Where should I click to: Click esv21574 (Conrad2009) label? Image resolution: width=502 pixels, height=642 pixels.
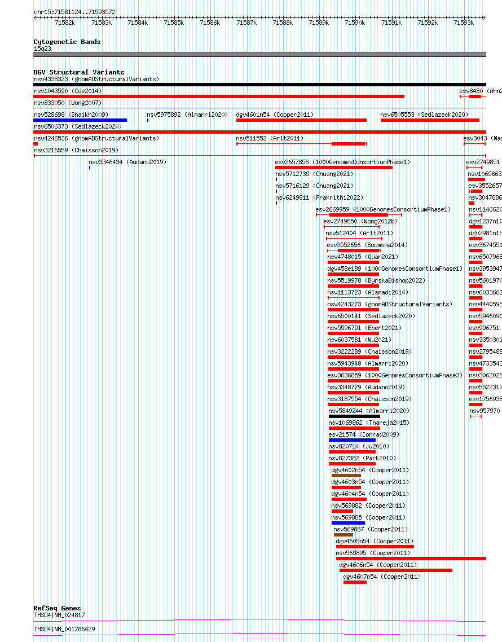(x=364, y=435)
